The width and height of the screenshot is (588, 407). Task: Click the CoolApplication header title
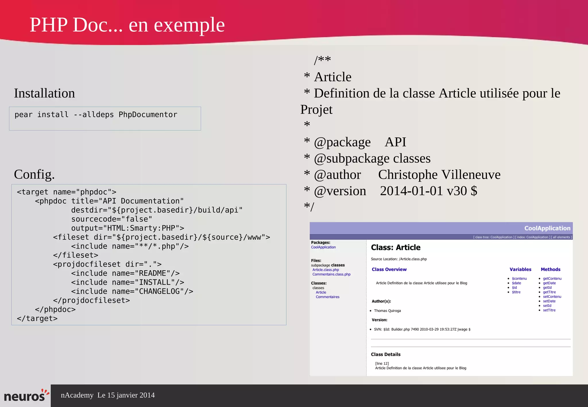click(x=547, y=228)
